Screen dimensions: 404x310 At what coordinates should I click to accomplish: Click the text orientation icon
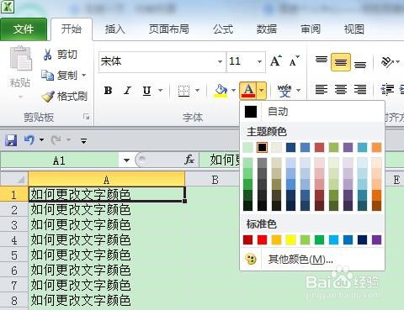(x=387, y=61)
